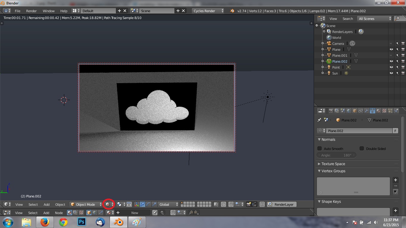The height and width of the screenshot is (228, 406).
Task: Select the translate manipulator arrow icon
Action: (142, 204)
